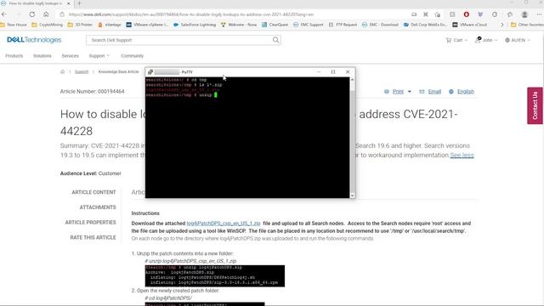The height and width of the screenshot is (306, 544).
Task: Click the Opera red extension icon
Action: 467,14
